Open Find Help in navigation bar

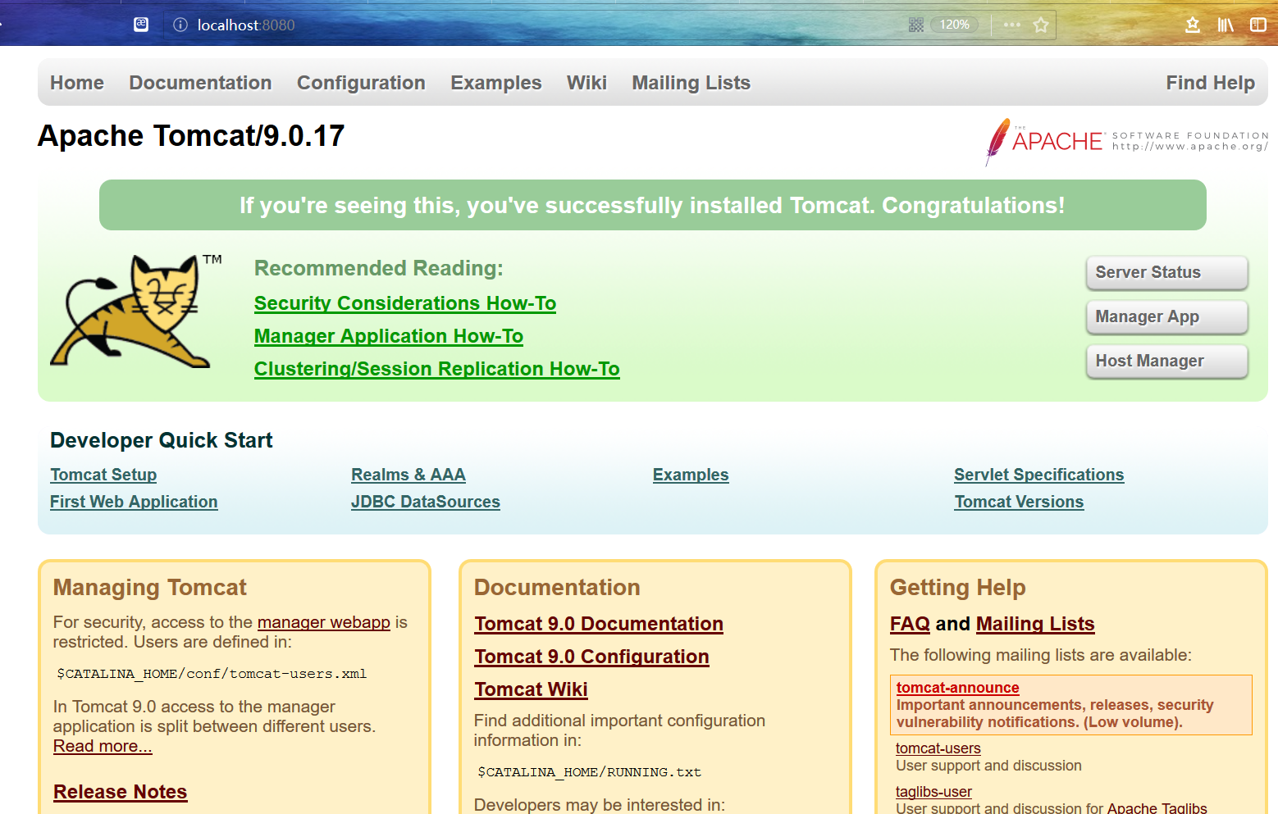pyautogui.click(x=1210, y=83)
